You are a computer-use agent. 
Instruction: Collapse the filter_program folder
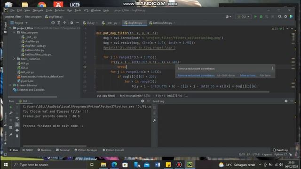point(14,32)
